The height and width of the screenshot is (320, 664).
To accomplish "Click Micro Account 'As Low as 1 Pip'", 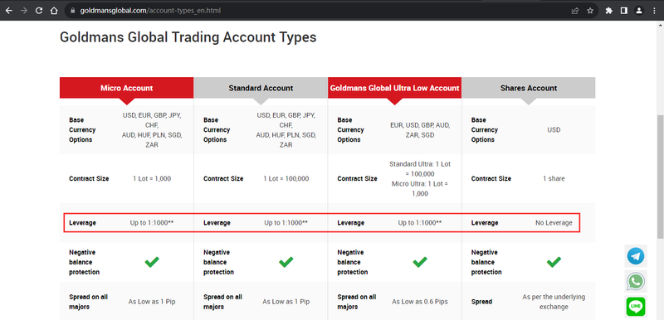I will pyautogui.click(x=152, y=302).
